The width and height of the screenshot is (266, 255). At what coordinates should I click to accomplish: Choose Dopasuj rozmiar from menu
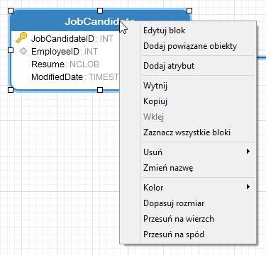pos(188,203)
